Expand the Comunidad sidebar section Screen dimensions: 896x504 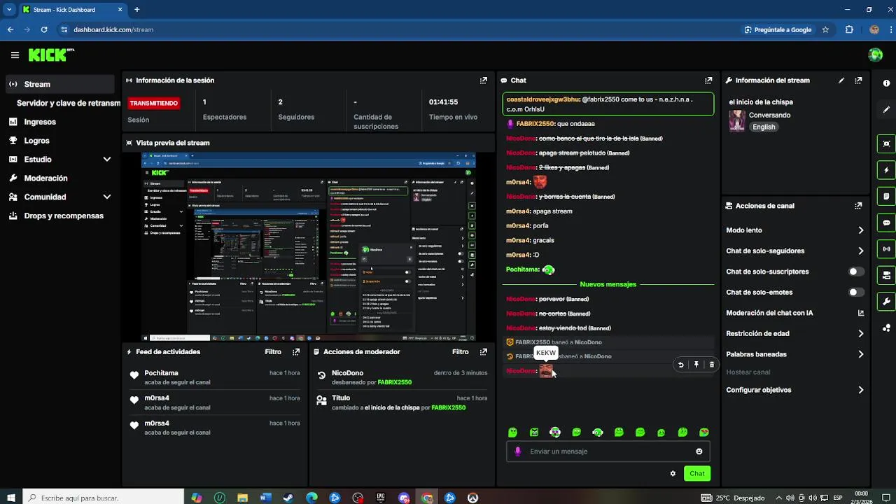[106, 197]
